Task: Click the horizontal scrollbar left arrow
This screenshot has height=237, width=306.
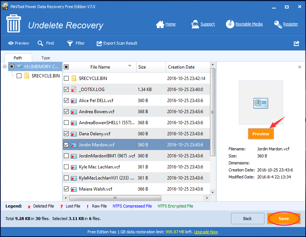Action: [66, 198]
